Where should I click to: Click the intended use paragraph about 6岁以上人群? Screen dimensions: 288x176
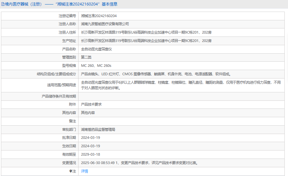pos(181,85)
